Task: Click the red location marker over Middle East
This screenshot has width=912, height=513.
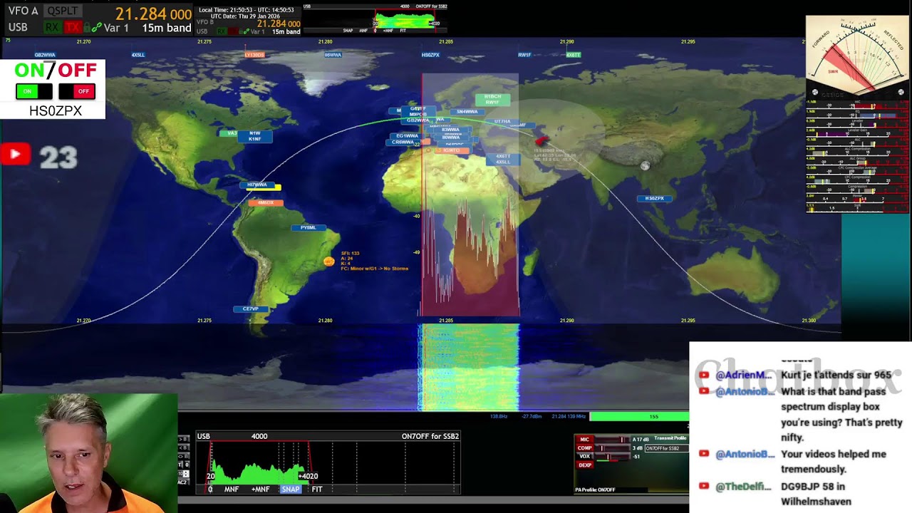Action: [x=541, y=141]
